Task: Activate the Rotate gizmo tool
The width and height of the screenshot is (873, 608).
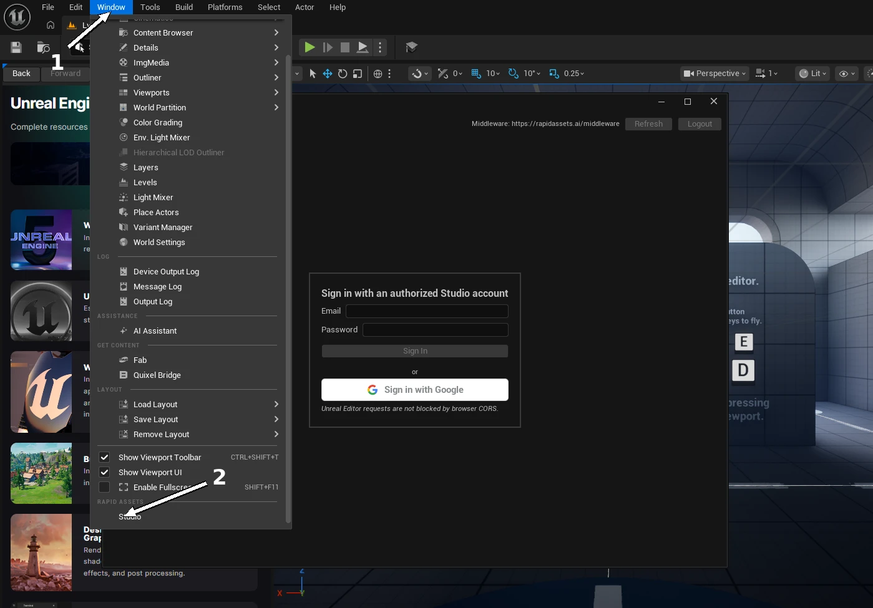Action: [x=343, y=74]
